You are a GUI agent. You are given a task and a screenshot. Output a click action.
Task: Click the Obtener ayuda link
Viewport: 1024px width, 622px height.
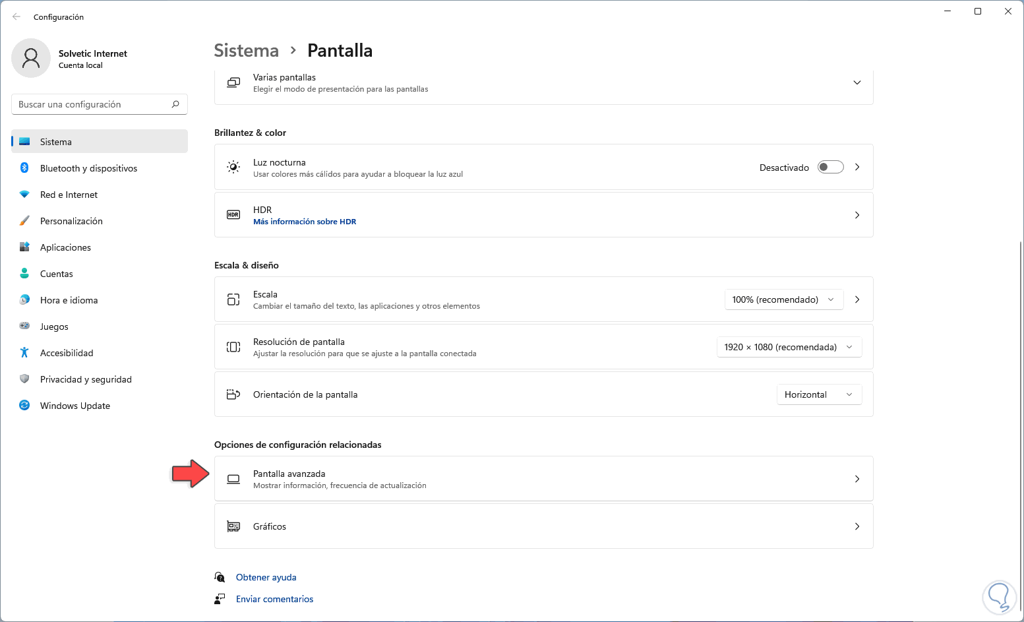pos(266,577)
